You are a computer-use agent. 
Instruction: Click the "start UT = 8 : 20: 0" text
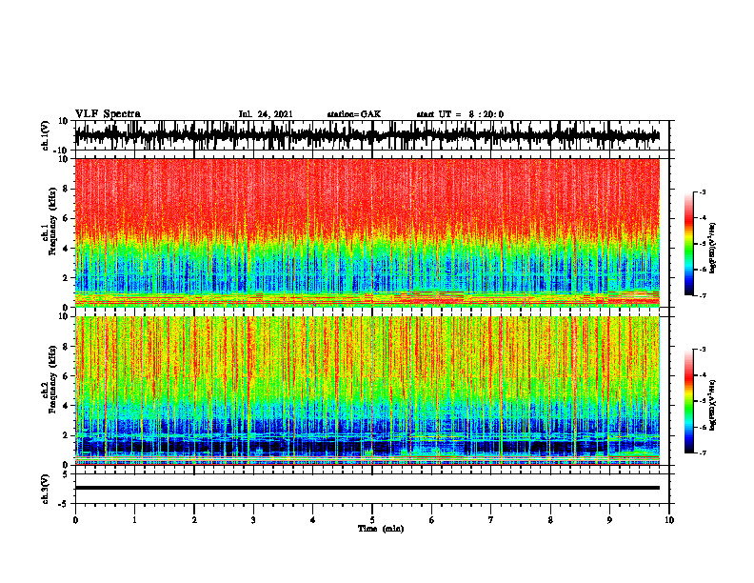(x=460, y=114)
